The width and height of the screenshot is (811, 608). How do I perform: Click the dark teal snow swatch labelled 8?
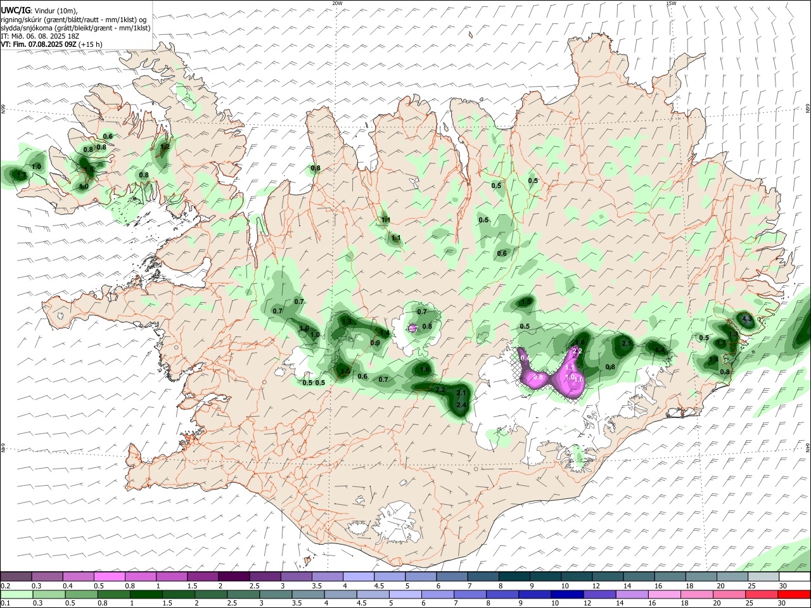click(x=514, y=576)
